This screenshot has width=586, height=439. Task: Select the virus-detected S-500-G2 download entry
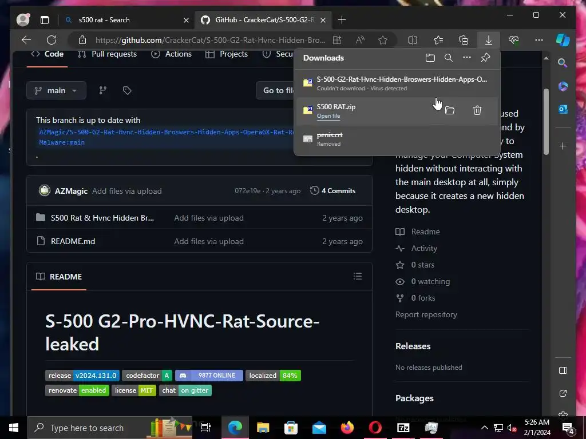(397, 83)
